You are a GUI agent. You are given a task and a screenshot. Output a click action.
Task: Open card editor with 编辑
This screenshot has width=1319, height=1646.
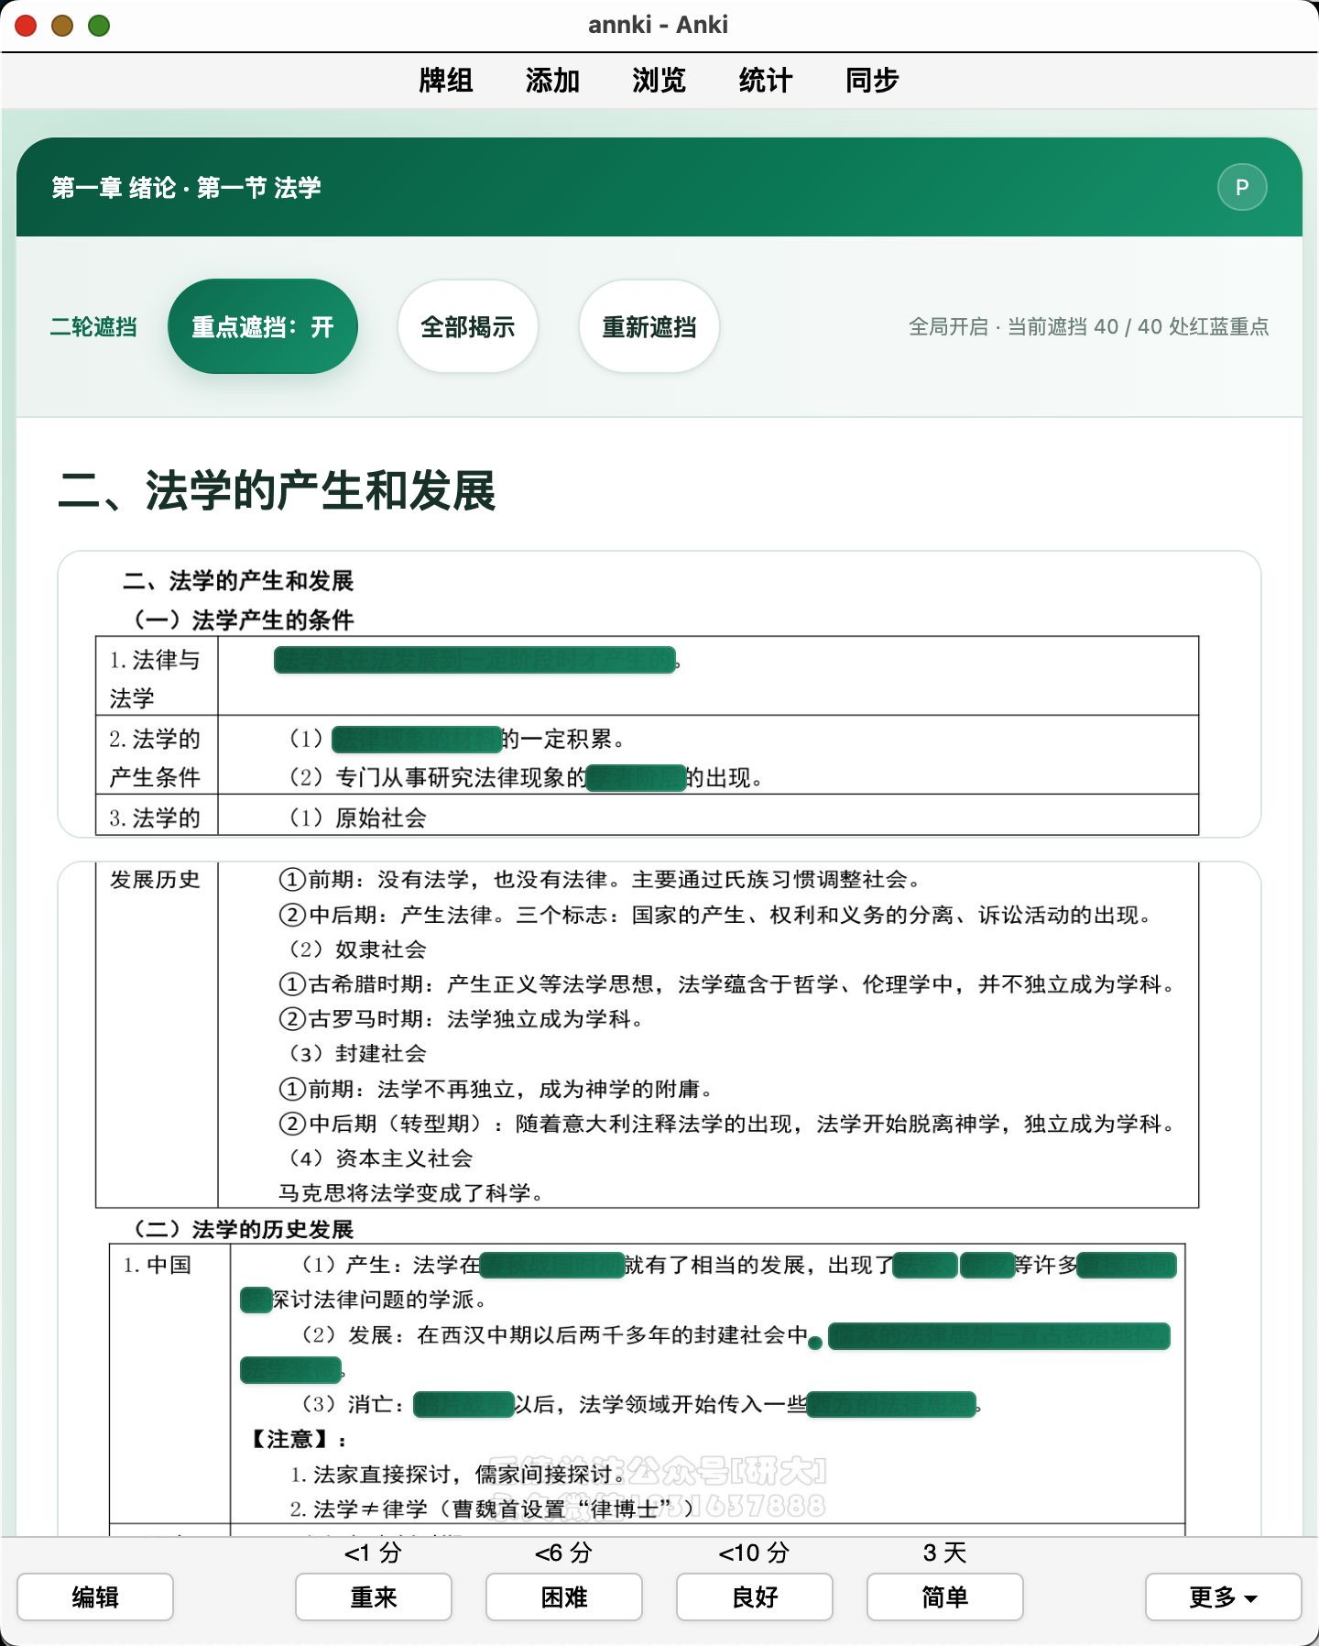(95, 1597)
